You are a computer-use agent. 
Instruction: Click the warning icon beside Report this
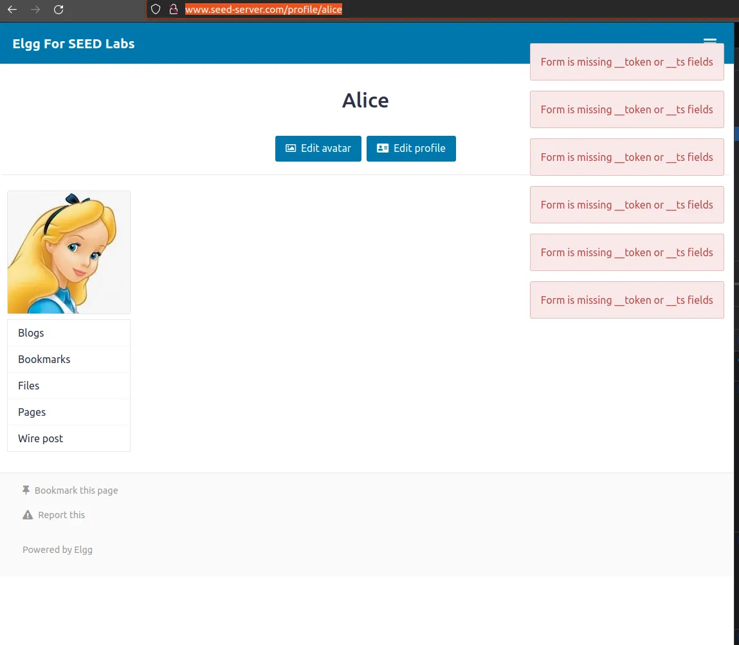(28, 515)
